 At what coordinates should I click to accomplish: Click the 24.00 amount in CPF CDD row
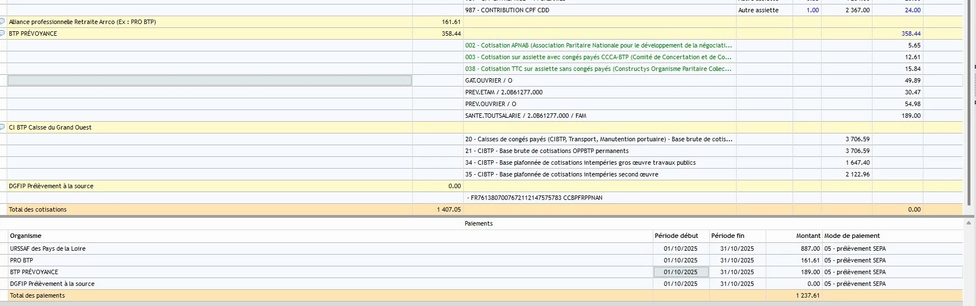pos(913,10)
